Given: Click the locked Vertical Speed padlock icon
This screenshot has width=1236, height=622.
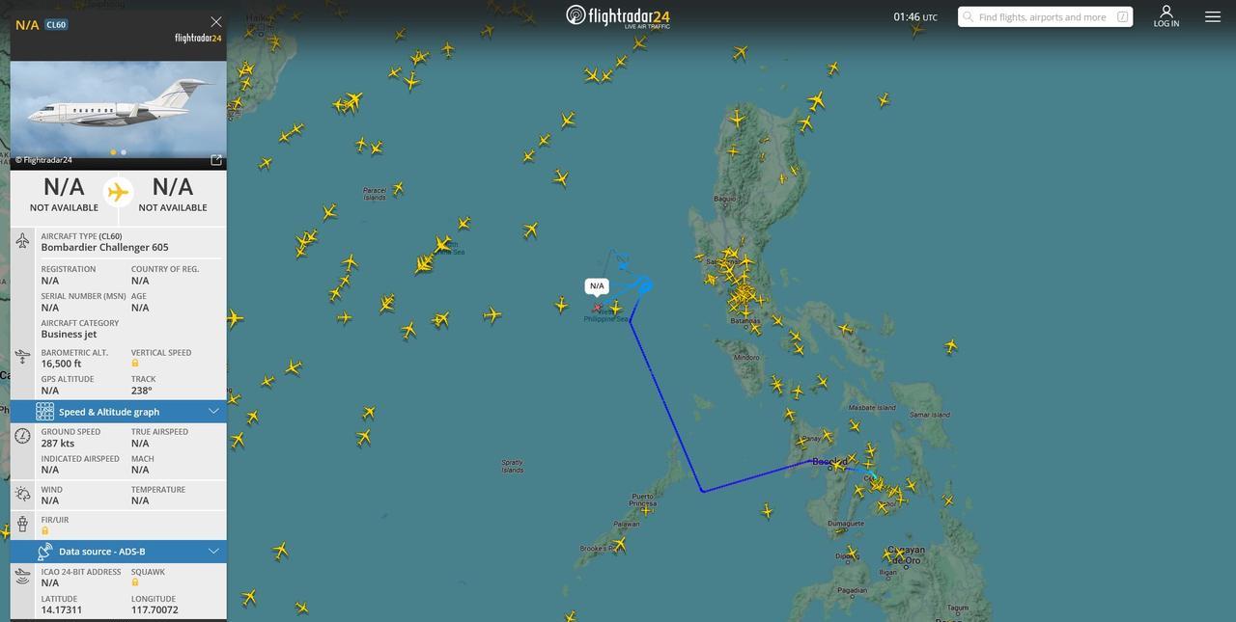Looking at the screenshot, I should pos(135,364).
